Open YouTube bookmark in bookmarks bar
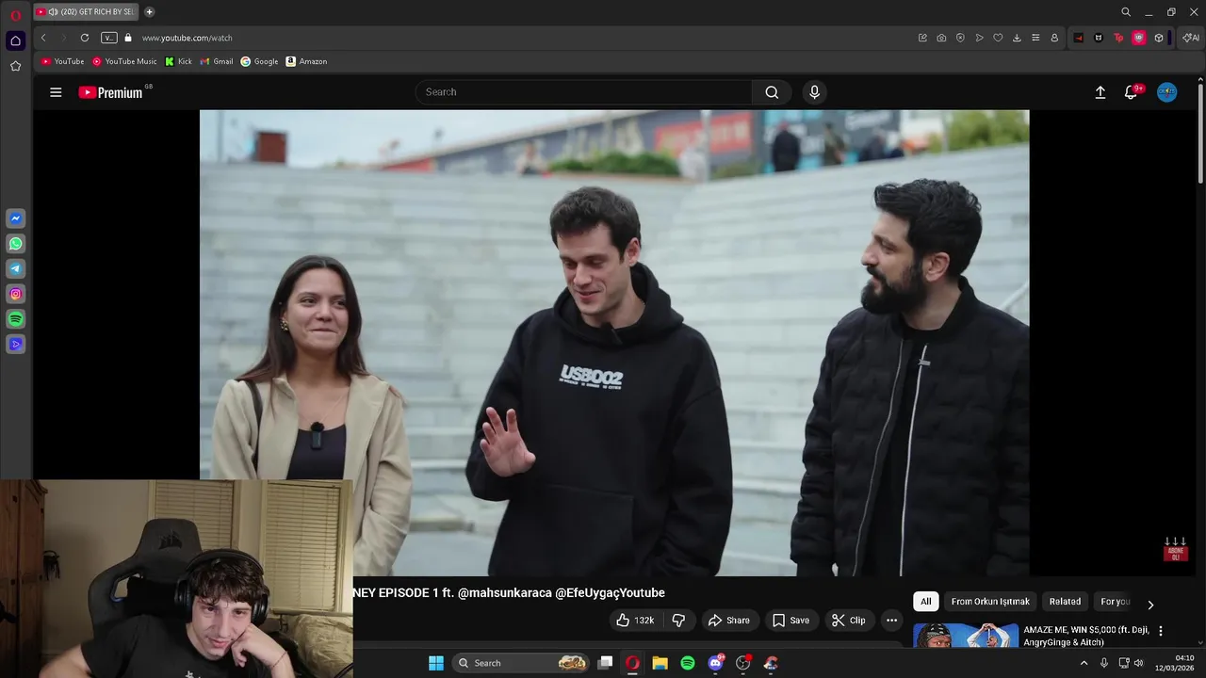 63,61
